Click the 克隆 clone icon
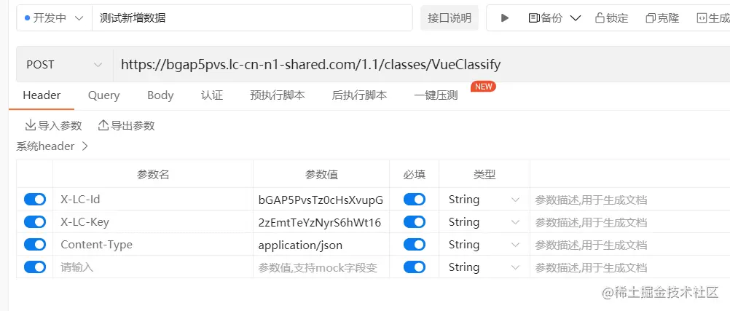The image size is (730, 311). 651,18
